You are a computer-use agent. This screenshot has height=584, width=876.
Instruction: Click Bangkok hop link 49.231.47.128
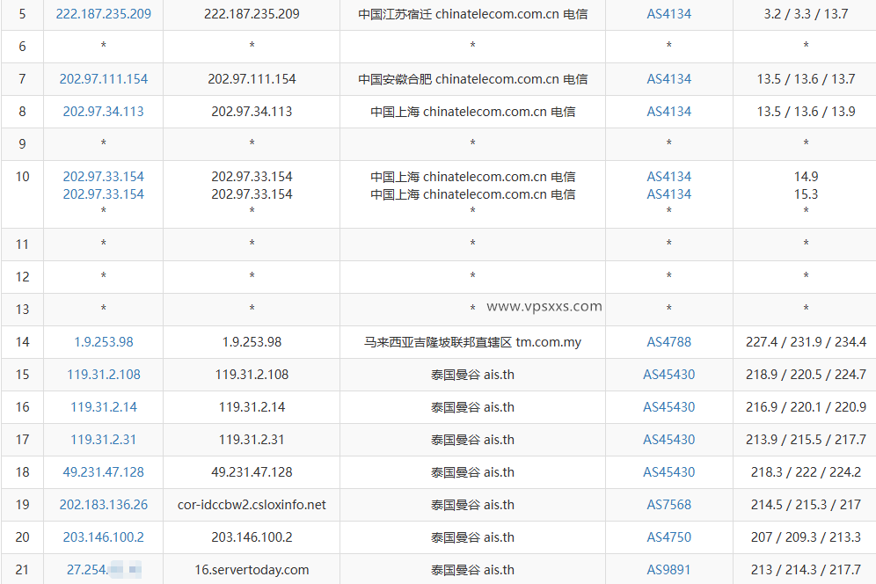click(x=104, y=471)
